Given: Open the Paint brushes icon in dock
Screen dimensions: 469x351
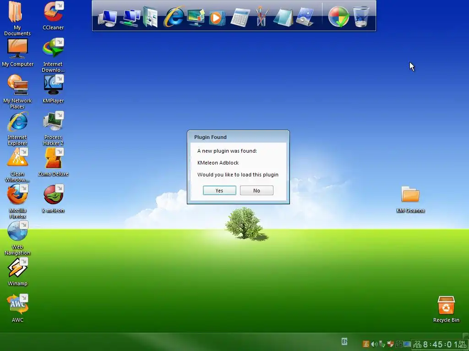Looking at the screenshot, I should point(262,16).
